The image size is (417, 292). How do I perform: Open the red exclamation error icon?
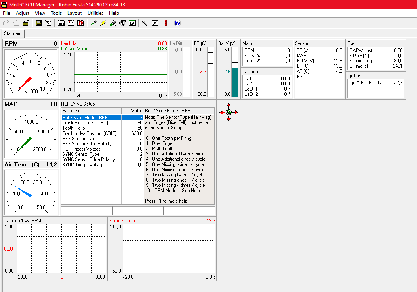pyautogui.click(x=81, y=23)
